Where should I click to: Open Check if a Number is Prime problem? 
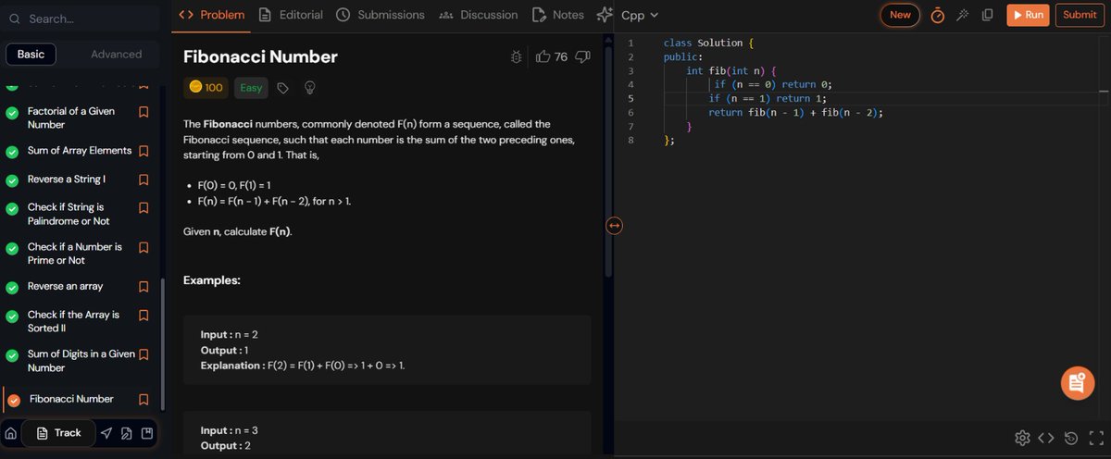pos(75,254)
